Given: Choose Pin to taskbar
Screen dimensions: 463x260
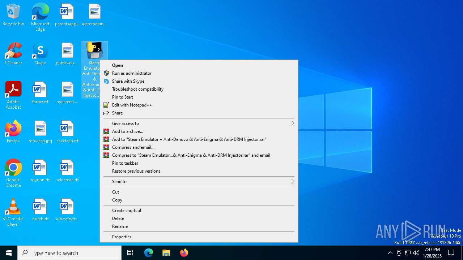Looking at the screenshot, I should 199,163.
